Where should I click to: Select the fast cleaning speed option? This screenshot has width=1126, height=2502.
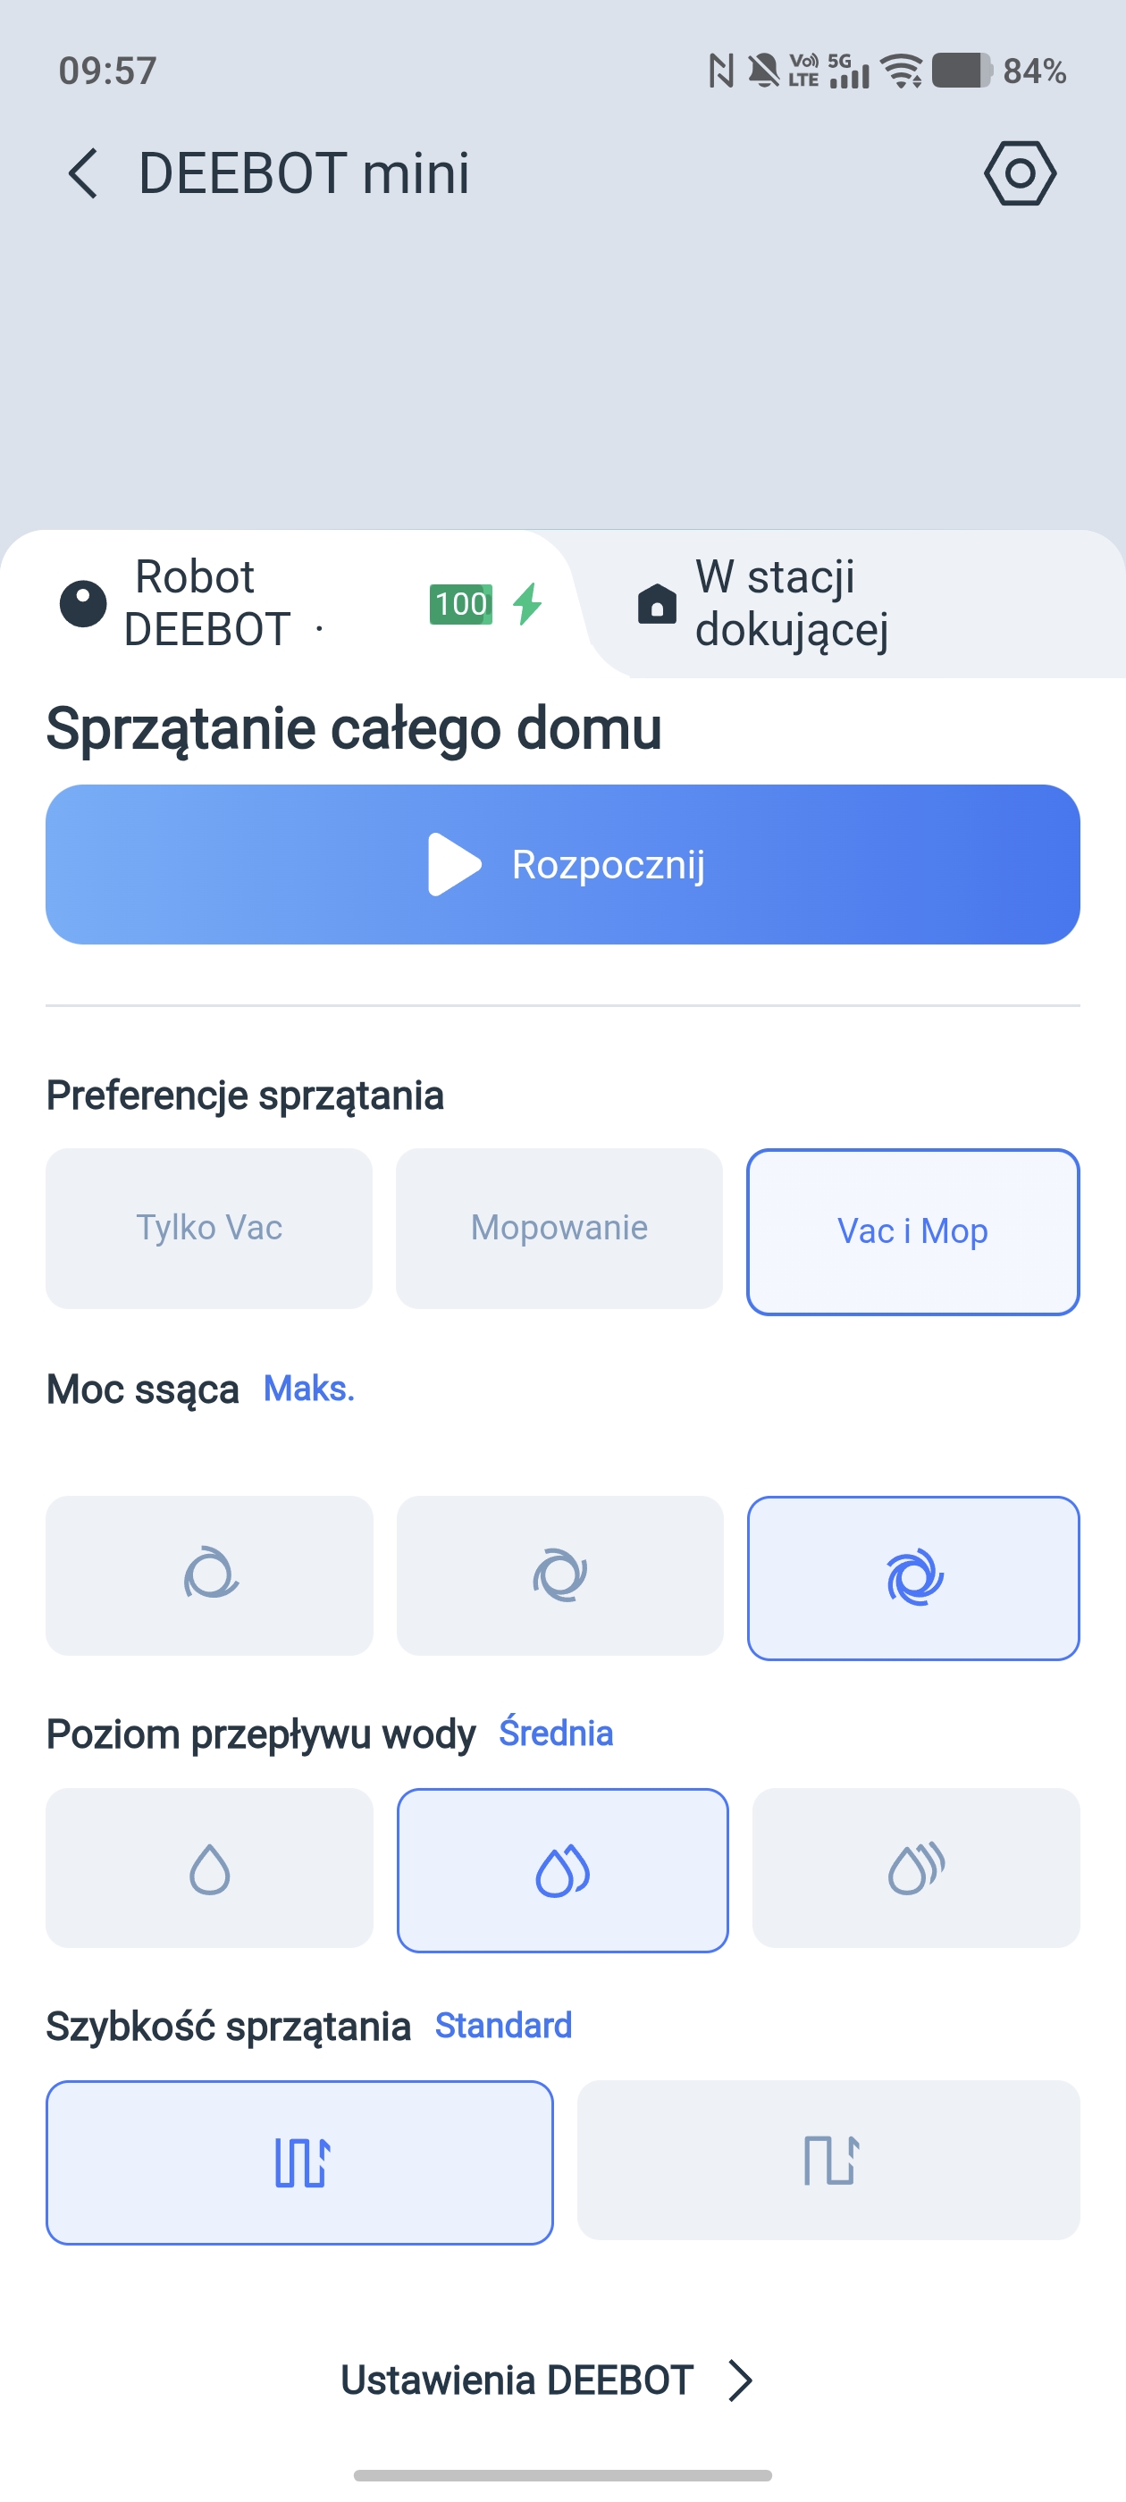(x=828, y=2160)
